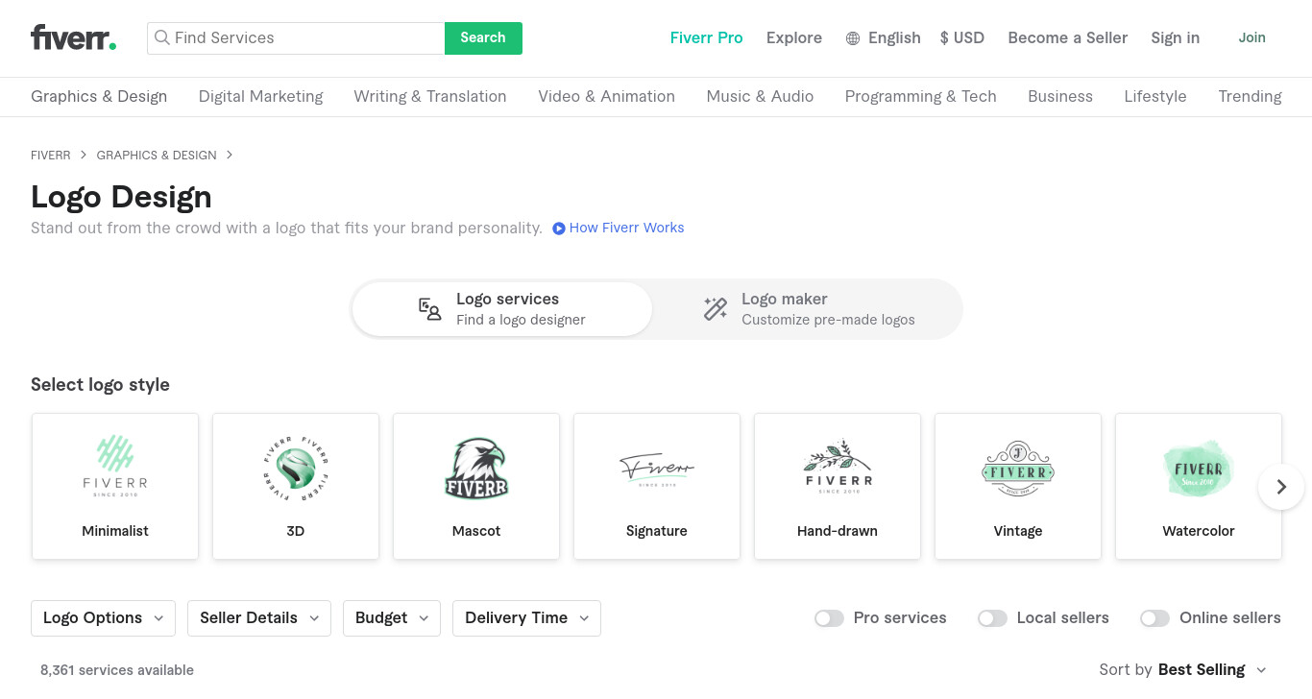Focus the Find Services search field
This screenshot has height=699, width=1312.
pos(296,37)
